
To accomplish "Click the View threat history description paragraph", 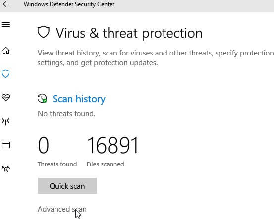I will click(156, 58).
